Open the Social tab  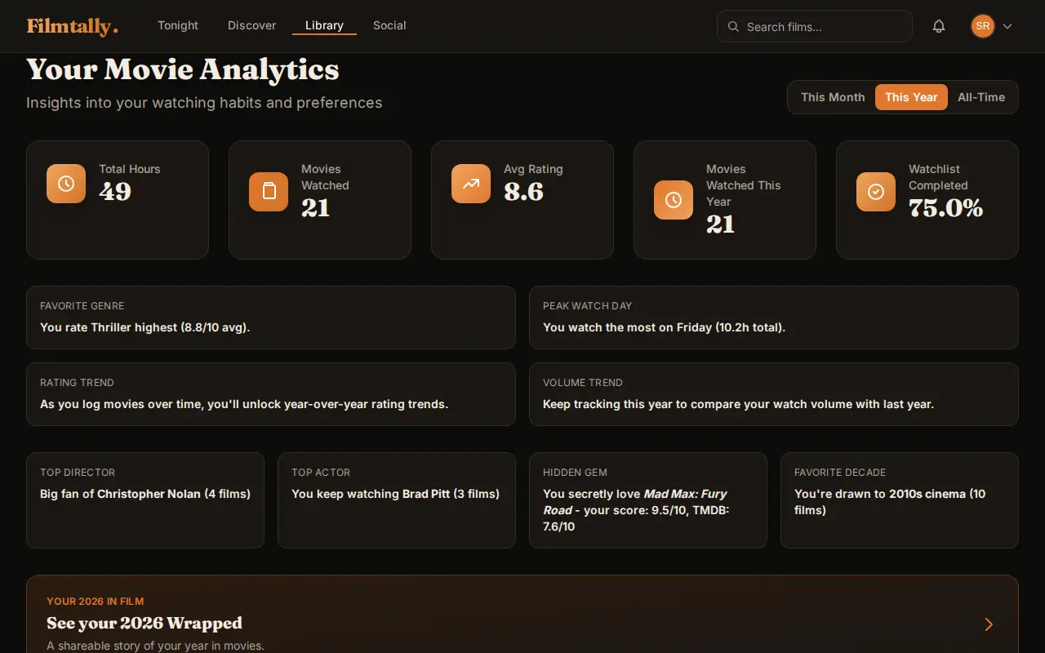(x=389, y=25)
